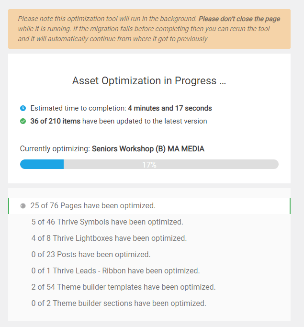This screenshot has width=304, height=327.
Task: Click the 36 of 210 items text
Action: point(55,121)
